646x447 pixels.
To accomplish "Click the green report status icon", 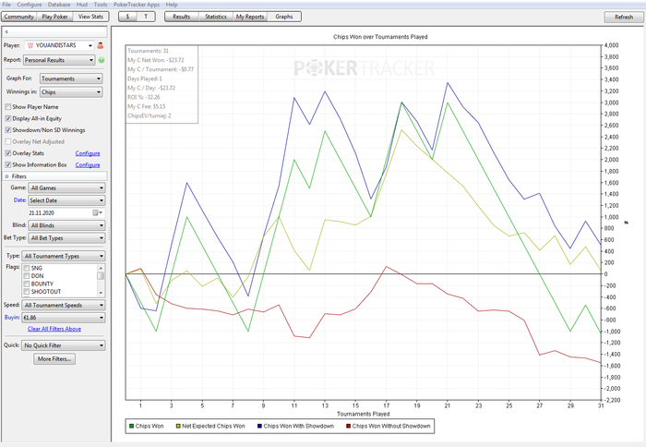I will (102, 60).
